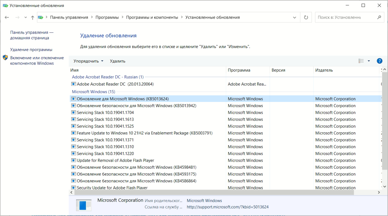This screenshot has height=216, width=388.
Task: Change view layout icon
Action: coord(361,61)
